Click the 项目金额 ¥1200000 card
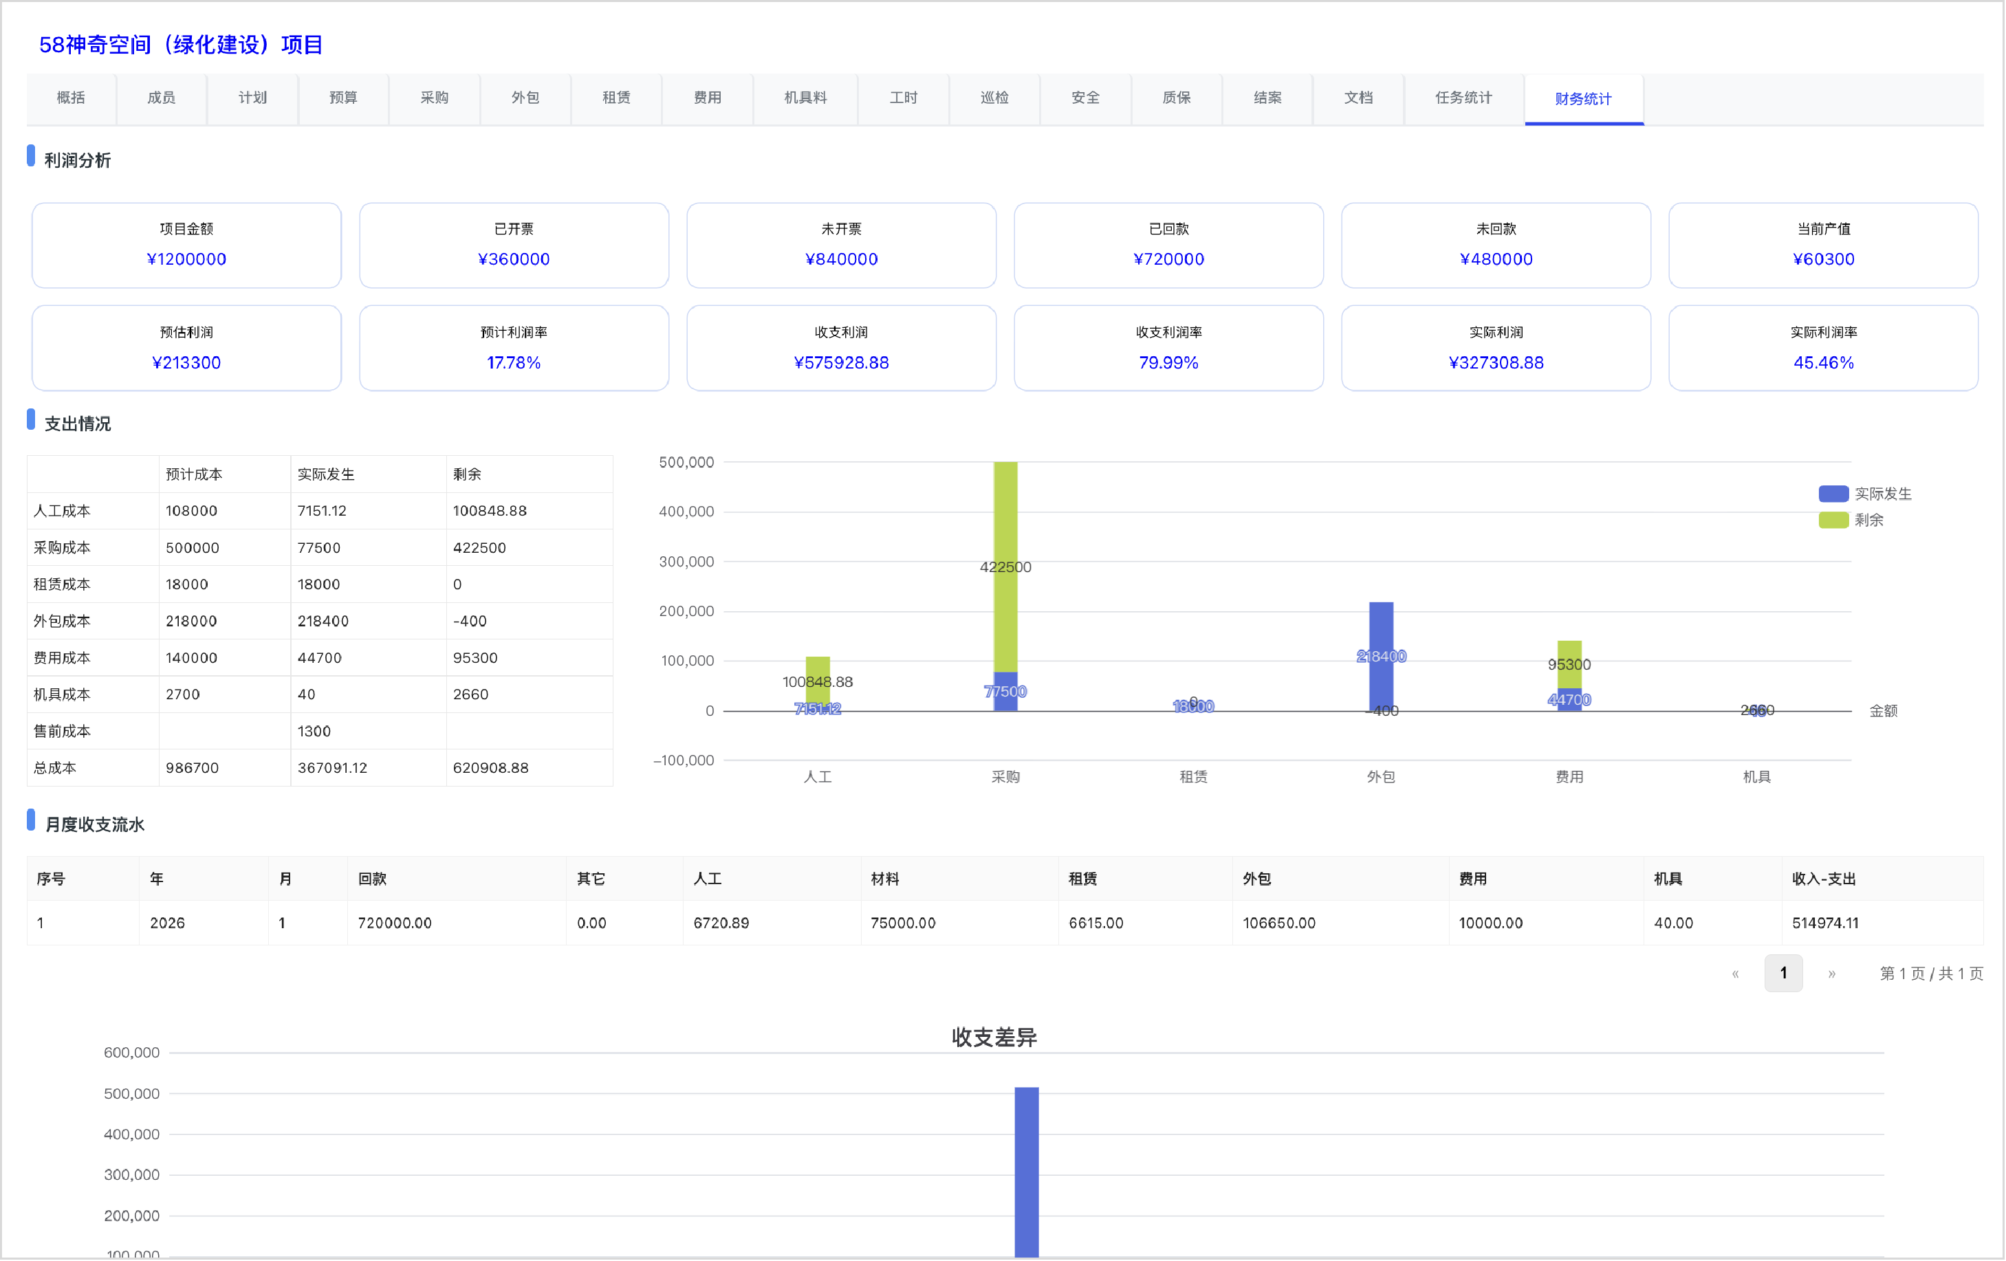This screenshot has width=2006, height=1261. 186,245
